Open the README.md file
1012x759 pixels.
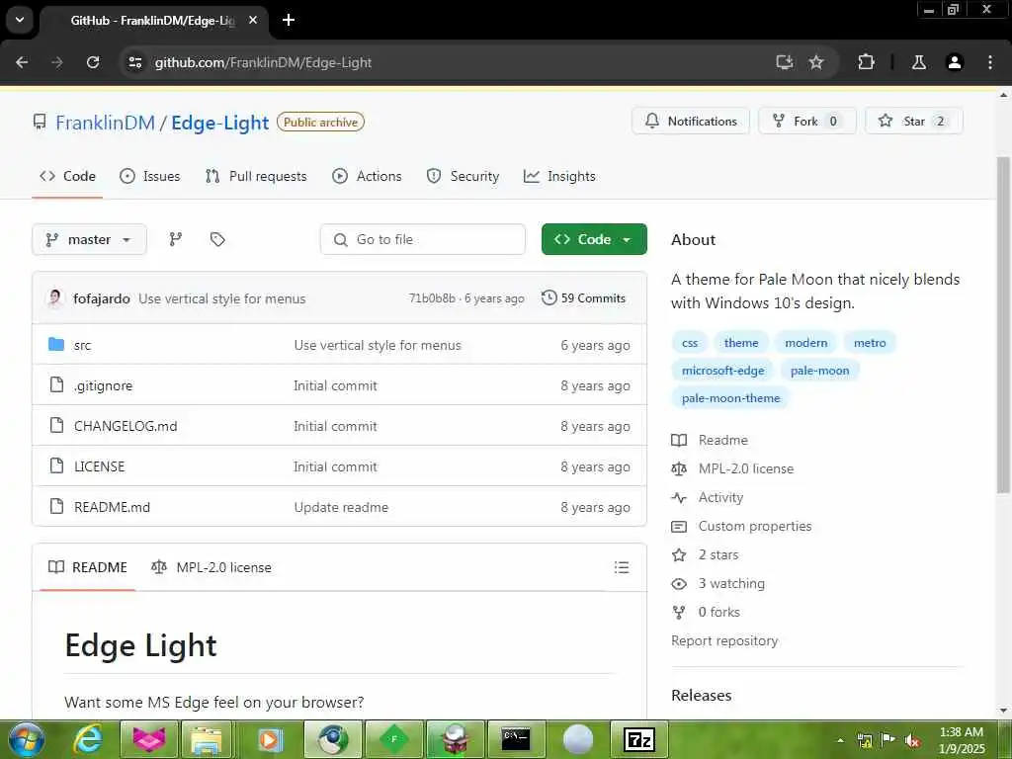(113, 507)
